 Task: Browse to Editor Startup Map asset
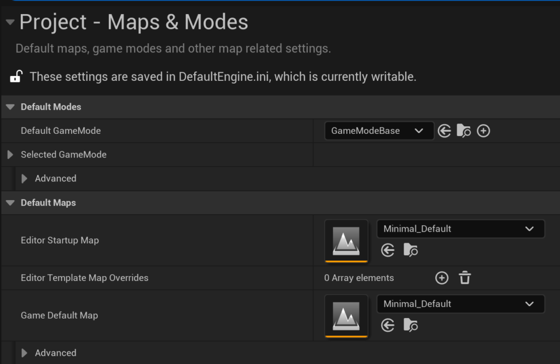click(x=410, y=250)
